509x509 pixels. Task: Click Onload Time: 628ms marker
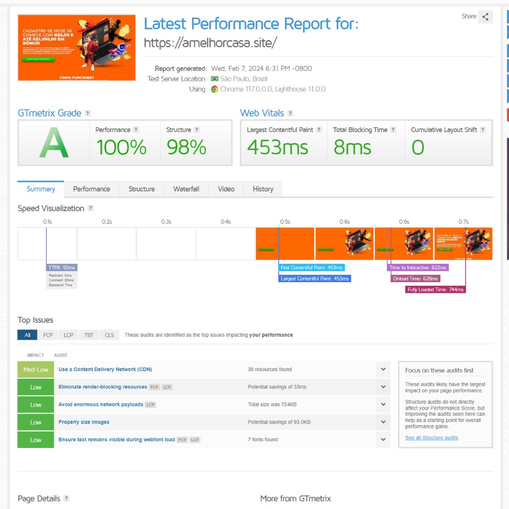(x=415, y=278)
